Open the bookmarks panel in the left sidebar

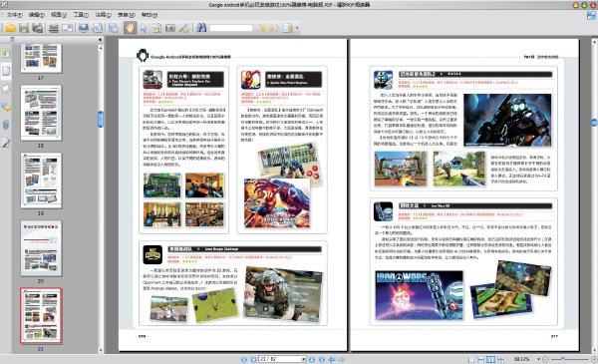pos(6,52)
